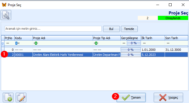Click the 5.12.2023 start date cell

(x=153, y=55)
